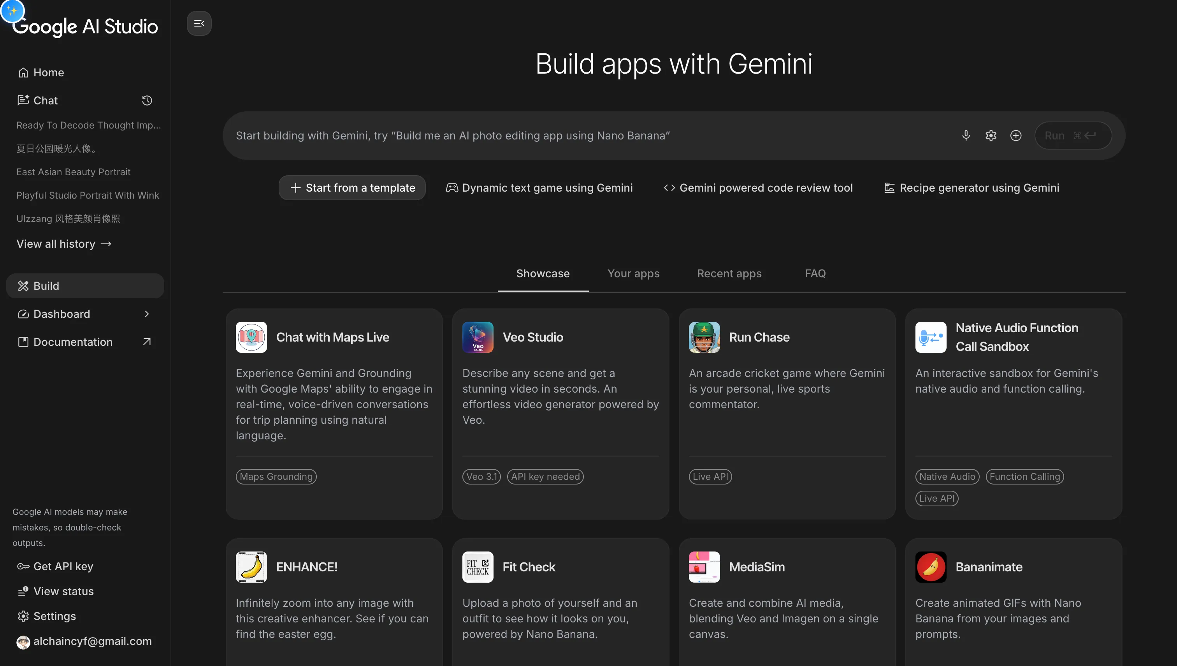Collapse the sidebar navigation panel
The width and height of the screenshot is (1177, 666).
[199, 23]
